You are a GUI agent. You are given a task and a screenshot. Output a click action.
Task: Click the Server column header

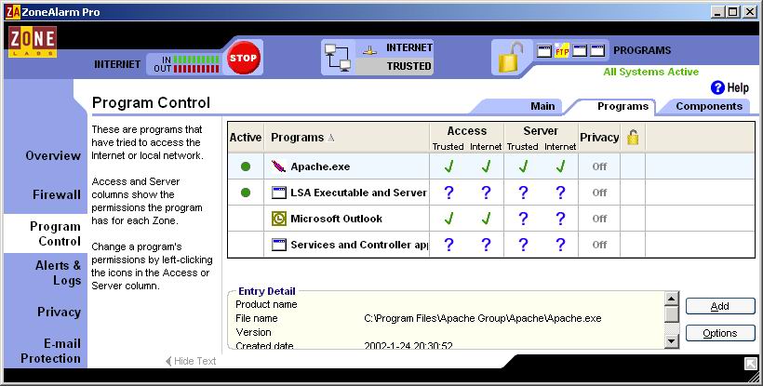tap(541, 131)
